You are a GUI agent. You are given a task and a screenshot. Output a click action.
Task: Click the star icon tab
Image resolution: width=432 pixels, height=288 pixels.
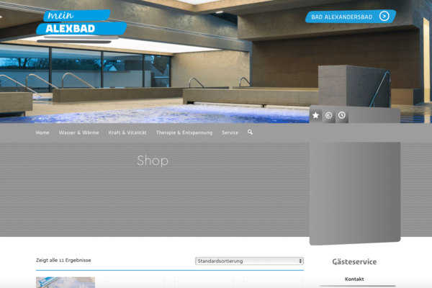point(315,115)
